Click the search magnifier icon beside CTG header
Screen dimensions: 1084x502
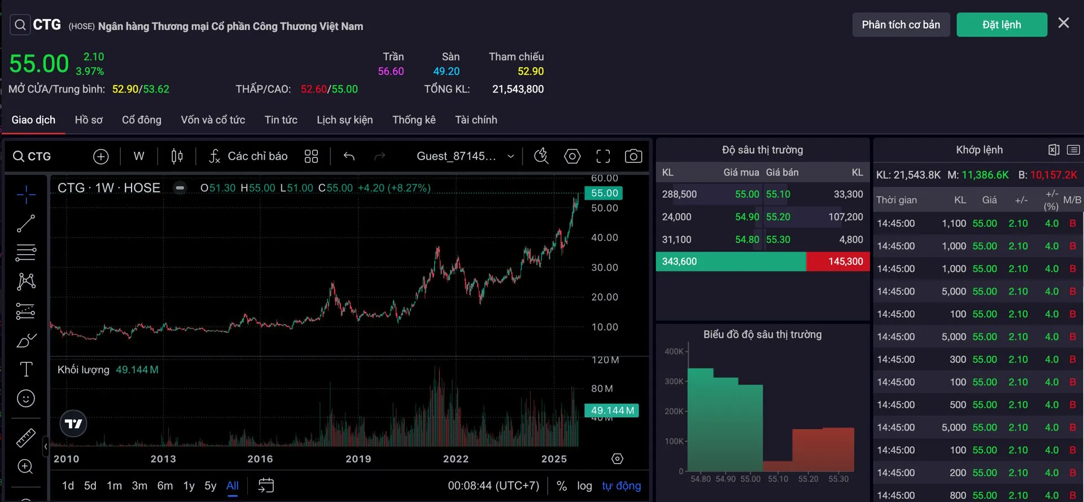coord(20,25)
